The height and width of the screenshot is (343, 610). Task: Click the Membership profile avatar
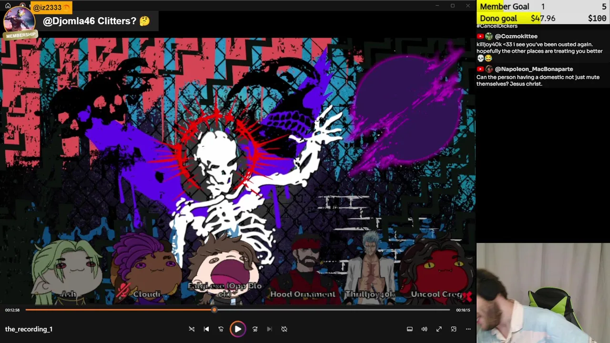click(19, 21)
